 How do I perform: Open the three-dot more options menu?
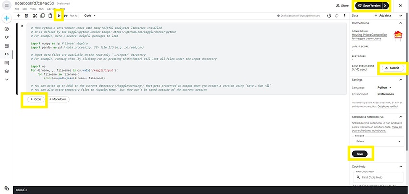tap(345, 16)
